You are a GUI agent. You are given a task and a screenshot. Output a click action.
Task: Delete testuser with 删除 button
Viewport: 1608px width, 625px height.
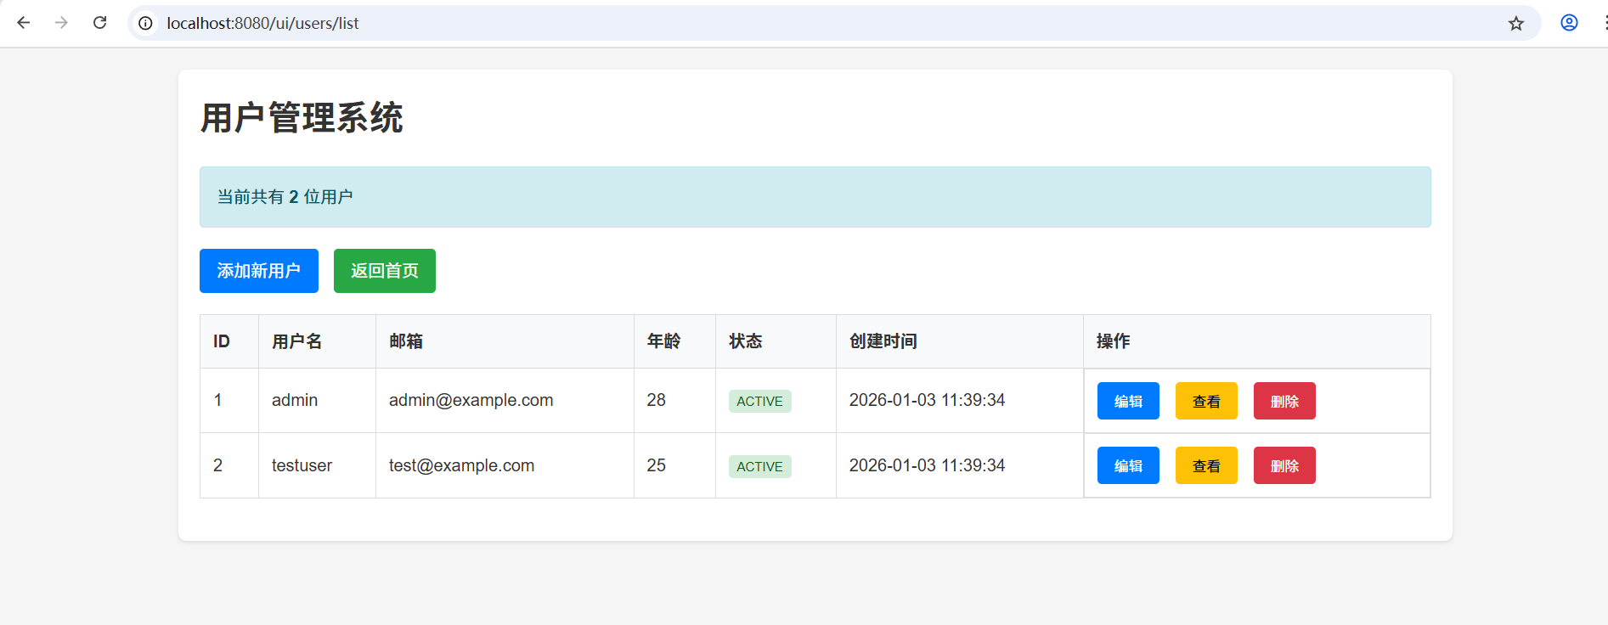1284,465
